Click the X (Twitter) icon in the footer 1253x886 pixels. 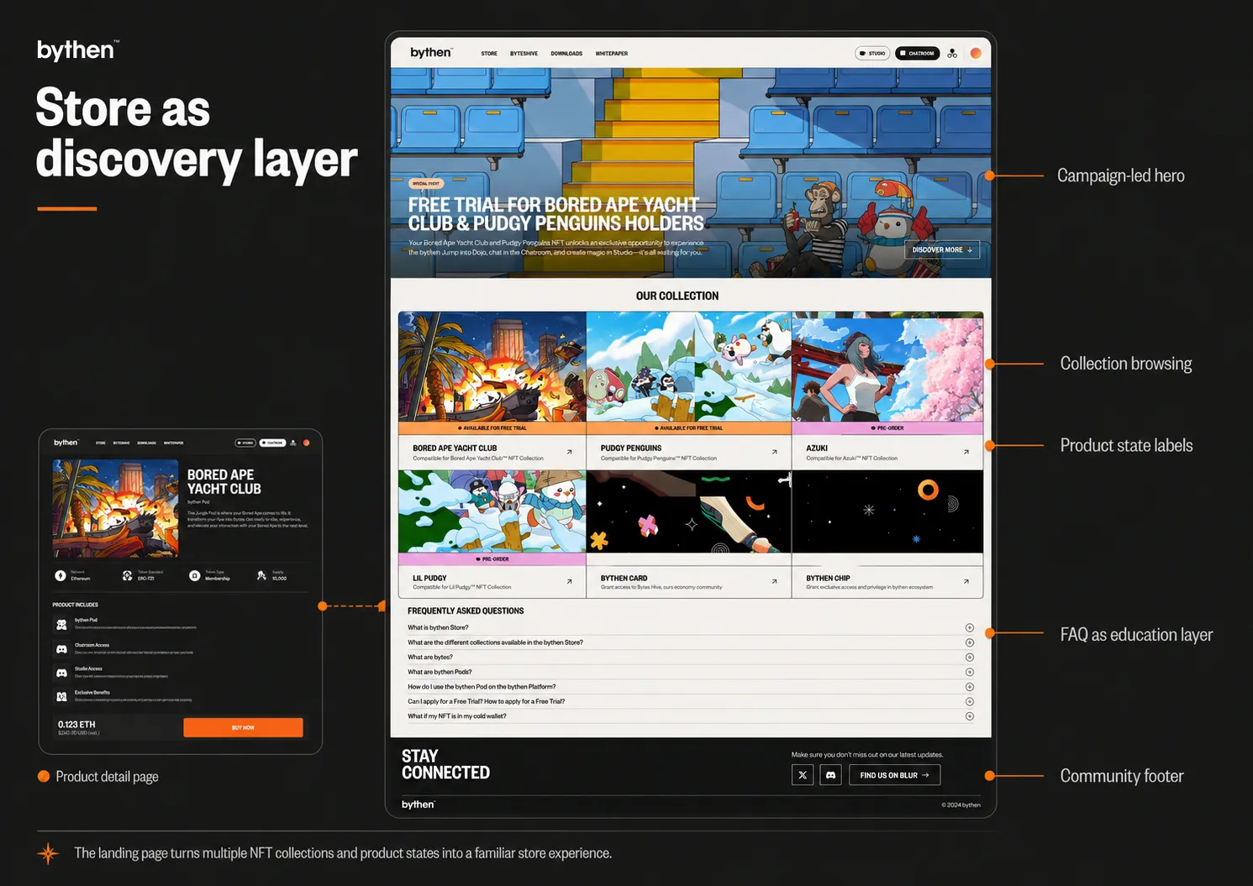(x=803, y=775)
